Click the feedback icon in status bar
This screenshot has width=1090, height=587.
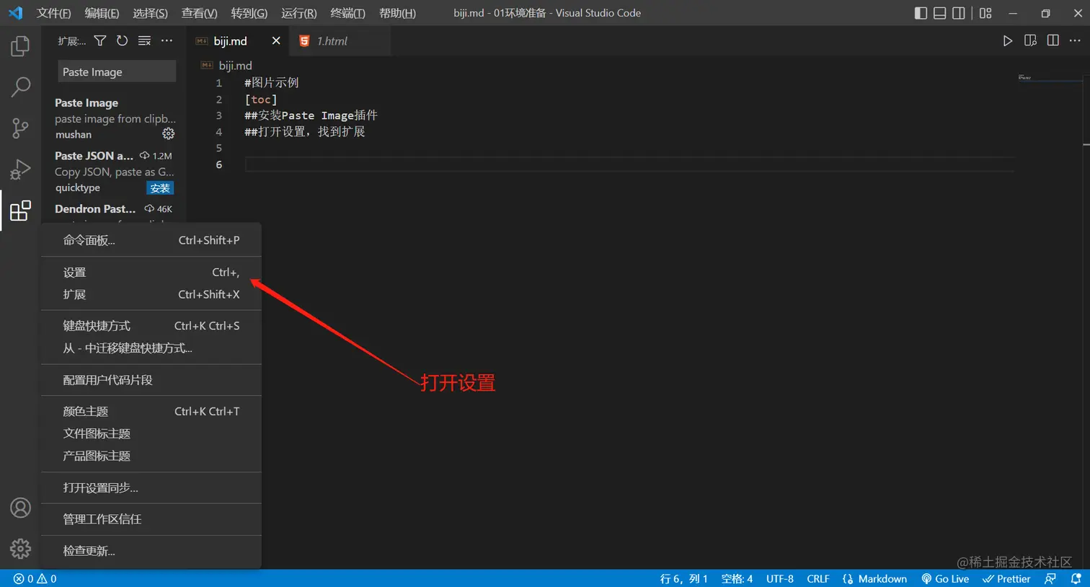[1050, 578]
